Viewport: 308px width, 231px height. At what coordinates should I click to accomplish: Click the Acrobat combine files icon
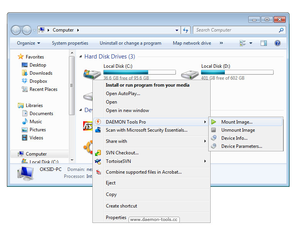(99, 172)
